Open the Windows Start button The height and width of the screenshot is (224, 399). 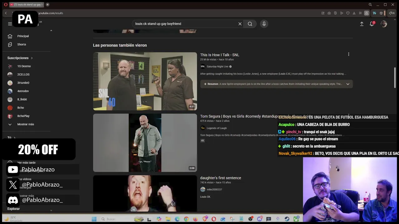94,219
